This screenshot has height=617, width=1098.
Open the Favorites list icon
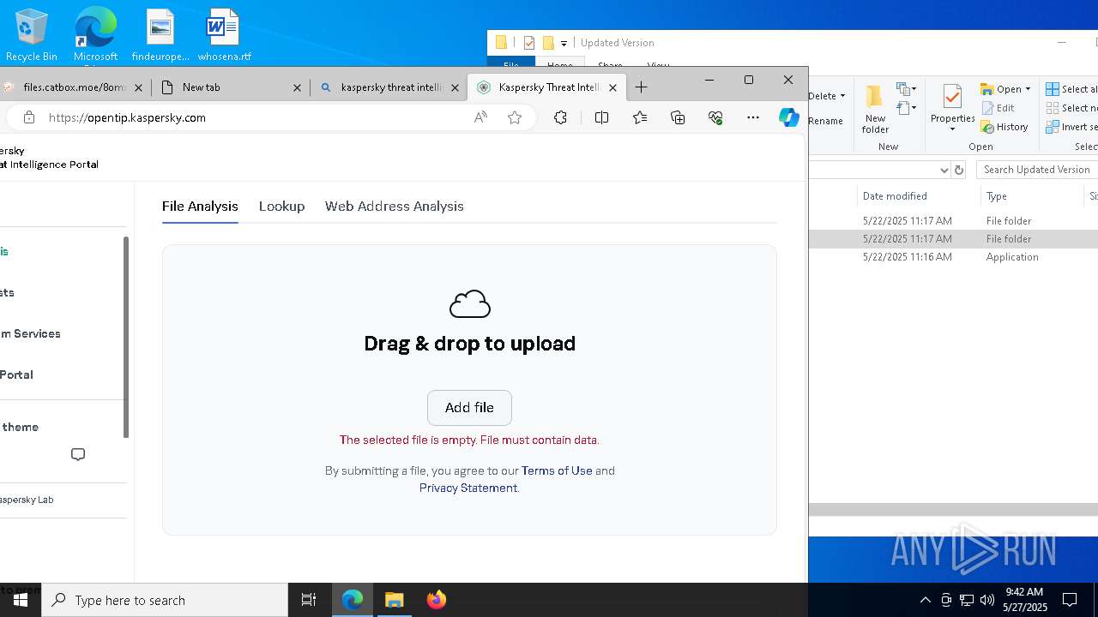pyautogui.click(x=640, y=117)
